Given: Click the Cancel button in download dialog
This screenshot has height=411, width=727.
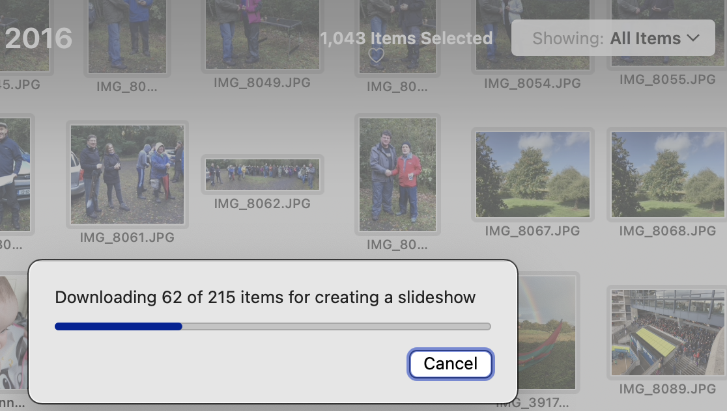Looking at the screenshot, I should 450,364.
